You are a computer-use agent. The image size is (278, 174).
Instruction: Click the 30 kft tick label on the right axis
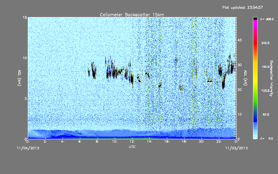[239, 65]
